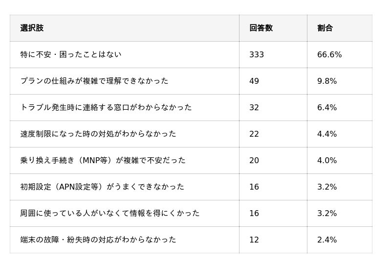Click the cell showing 22 responses

pyautogui.click(x=254, y=134)
